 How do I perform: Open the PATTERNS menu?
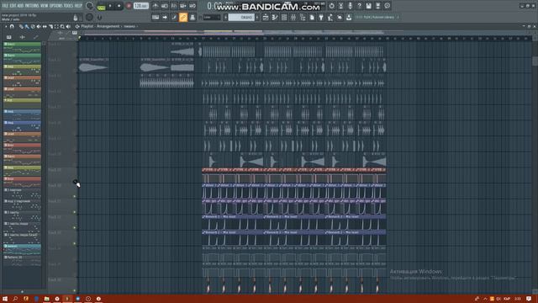coord(32,6)
